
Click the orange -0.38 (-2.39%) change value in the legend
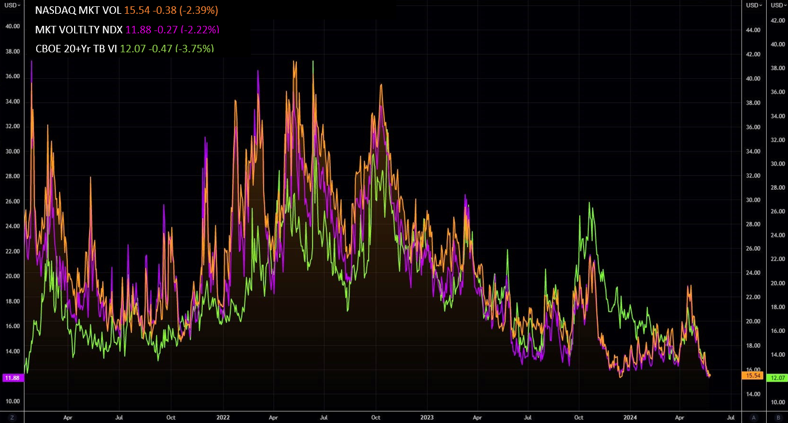[184, 10]
